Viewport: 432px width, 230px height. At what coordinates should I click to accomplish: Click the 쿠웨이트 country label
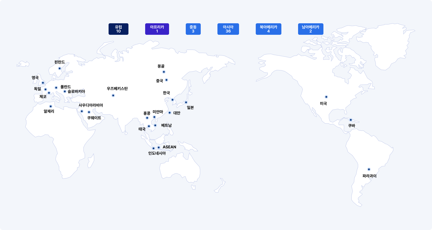click(x=94, y=118)
